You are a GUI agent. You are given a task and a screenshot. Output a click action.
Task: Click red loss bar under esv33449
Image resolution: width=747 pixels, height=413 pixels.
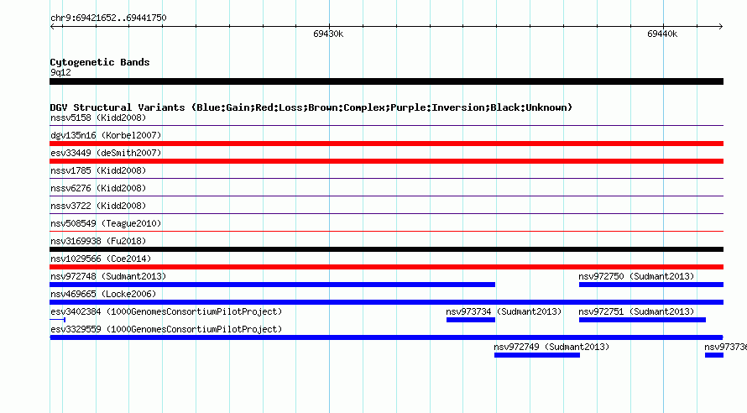386,161
